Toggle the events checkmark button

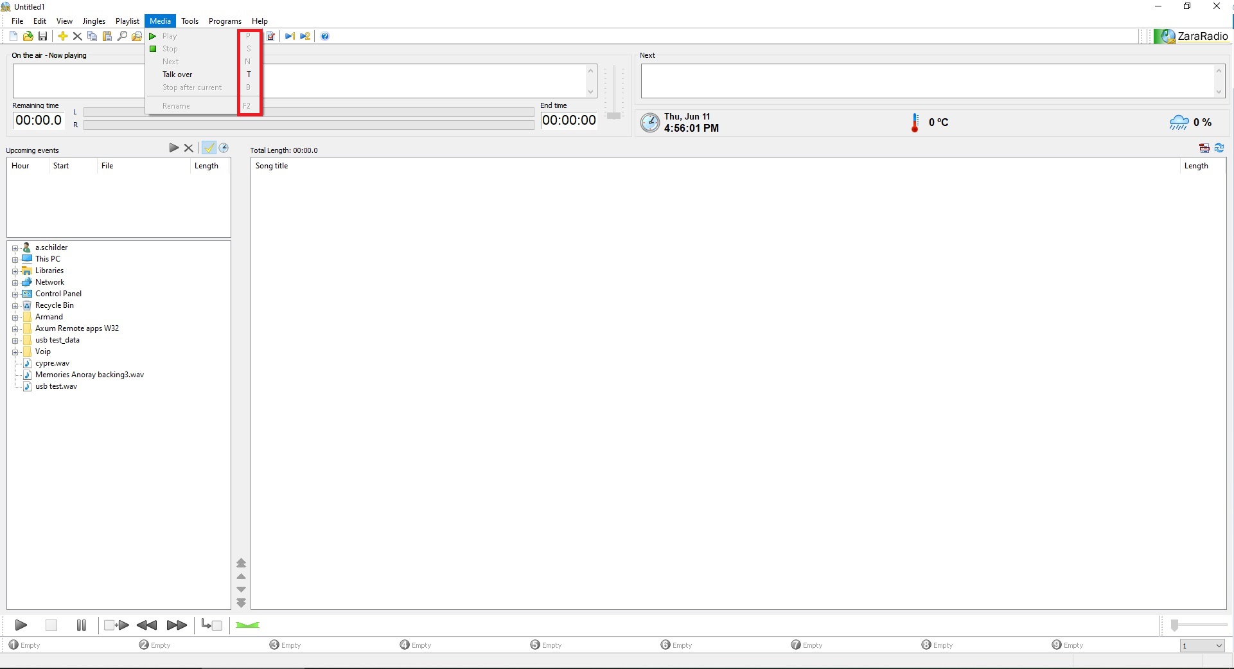[x=209, y=148]
